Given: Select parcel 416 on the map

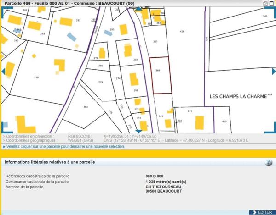Looking at the screenshot, I should click(182, 31).
